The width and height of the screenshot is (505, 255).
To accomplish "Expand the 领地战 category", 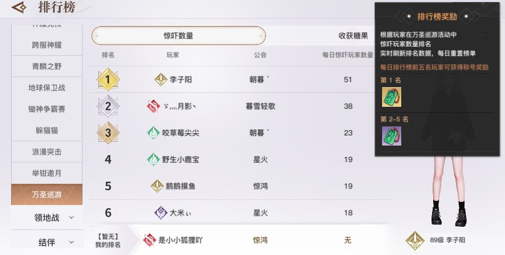I will [x=47, y=217].
